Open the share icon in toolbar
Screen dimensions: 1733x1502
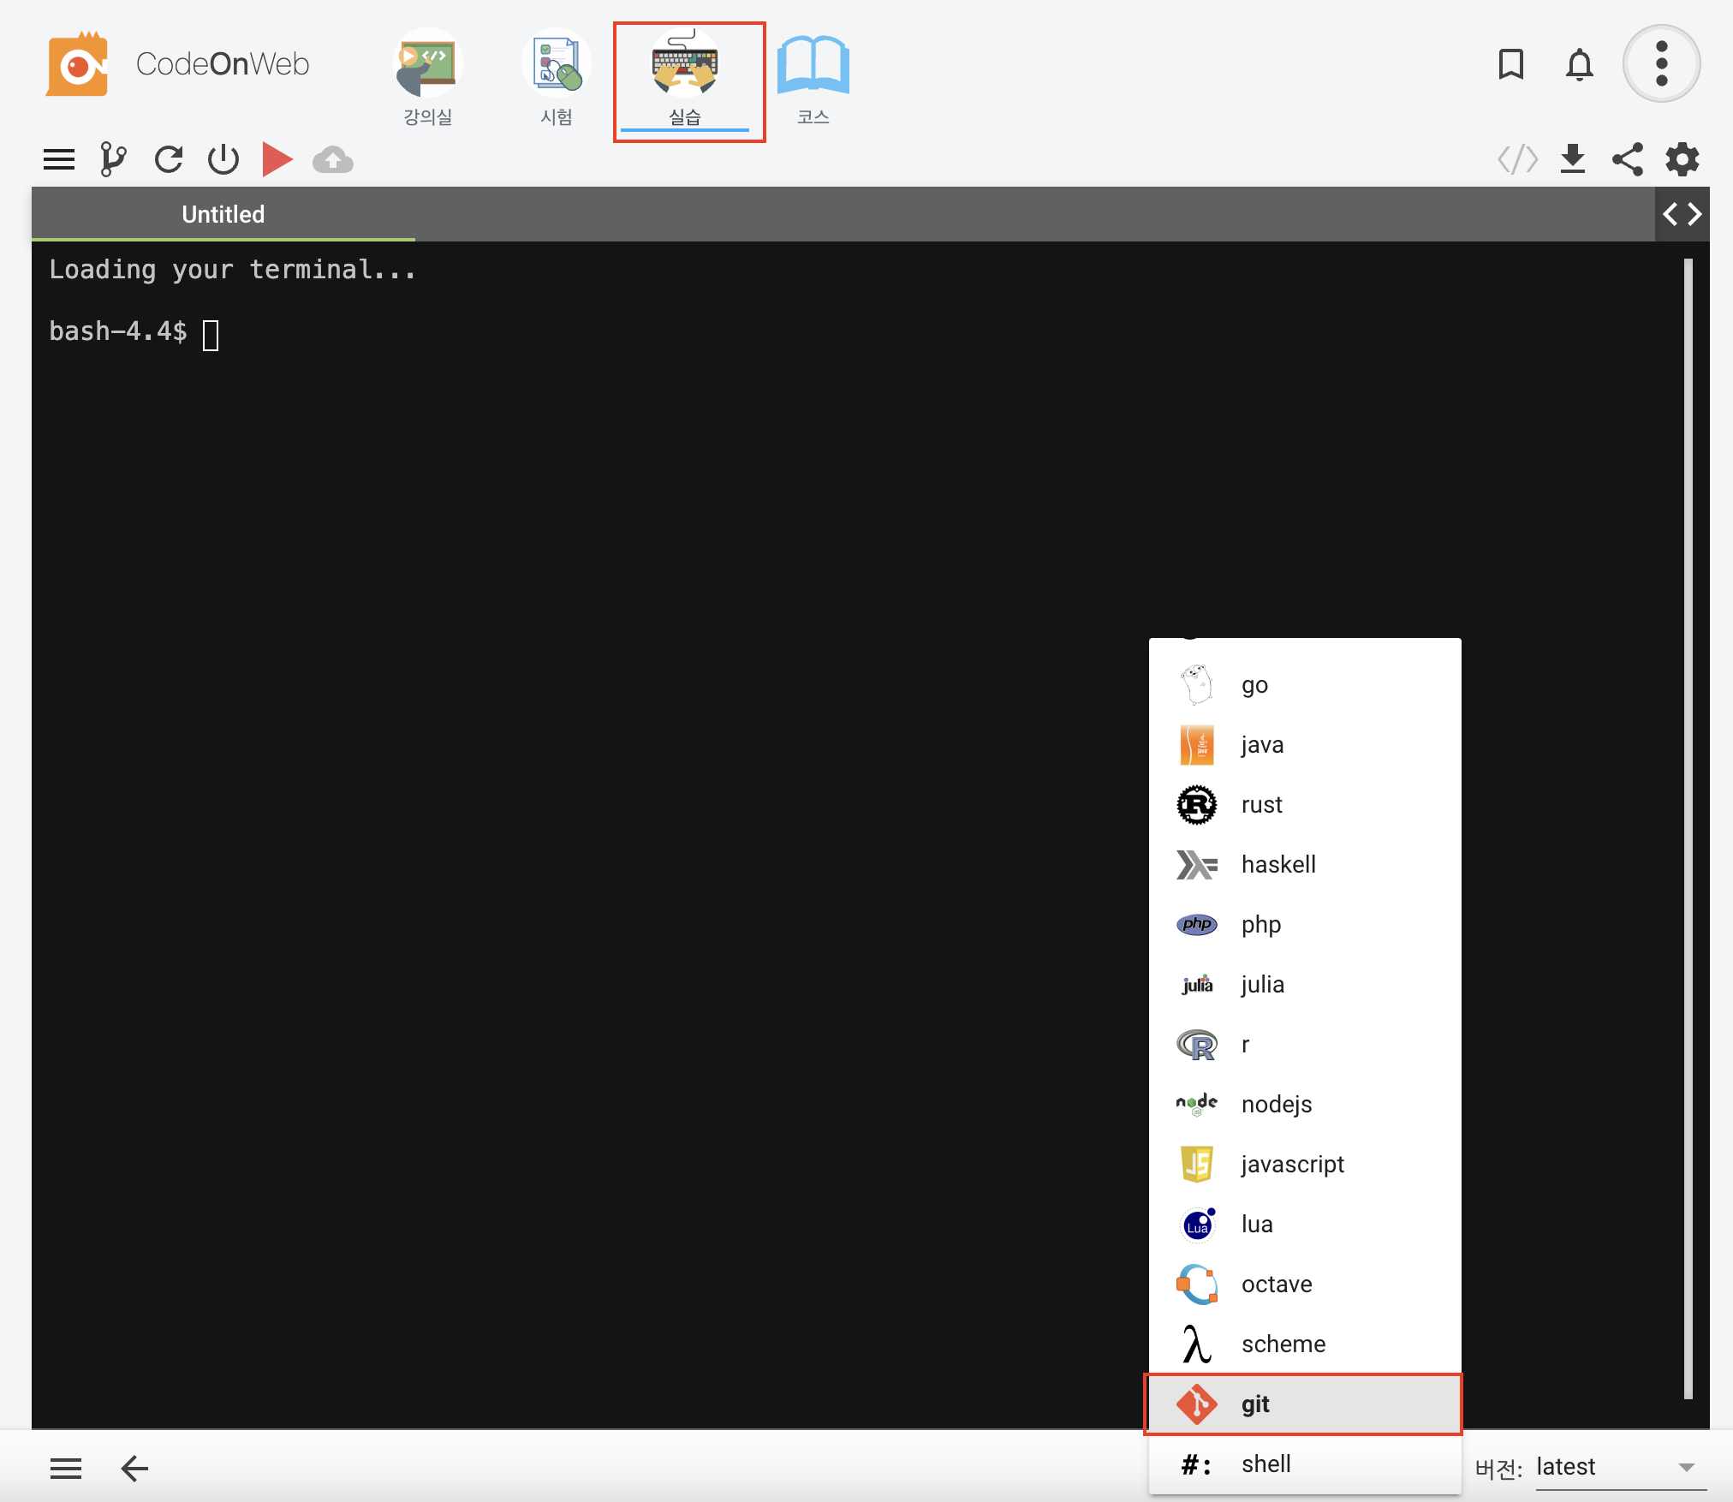pyautogui.click(x=1627, y=160)
